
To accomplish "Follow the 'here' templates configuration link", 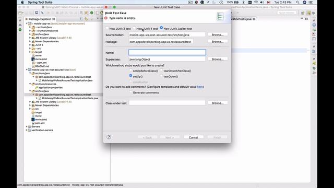I will (x=200, y=87).
